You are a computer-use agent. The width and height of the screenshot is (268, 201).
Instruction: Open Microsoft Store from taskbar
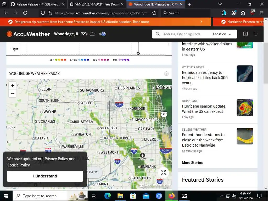tap(133, 196)
